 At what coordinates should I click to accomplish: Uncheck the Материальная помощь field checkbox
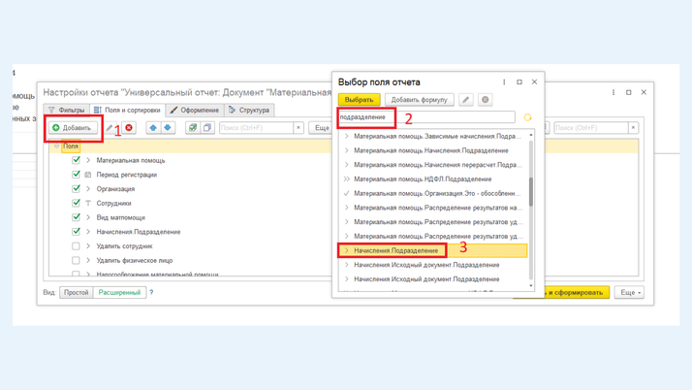pos(77,160)
